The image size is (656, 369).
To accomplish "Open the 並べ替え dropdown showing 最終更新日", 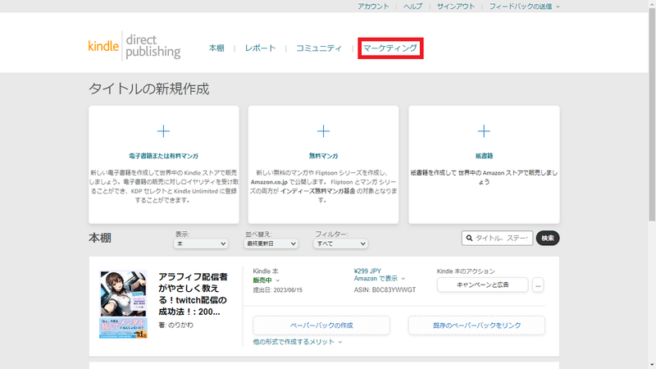I will click(271, 244).
